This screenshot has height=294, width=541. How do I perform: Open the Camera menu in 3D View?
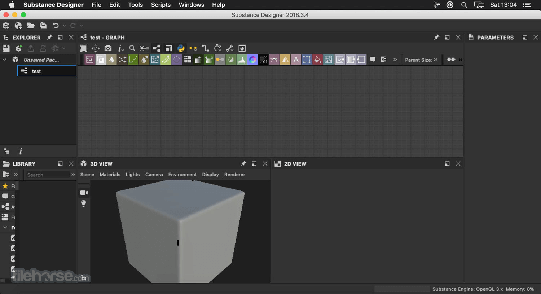click(154, 175)
